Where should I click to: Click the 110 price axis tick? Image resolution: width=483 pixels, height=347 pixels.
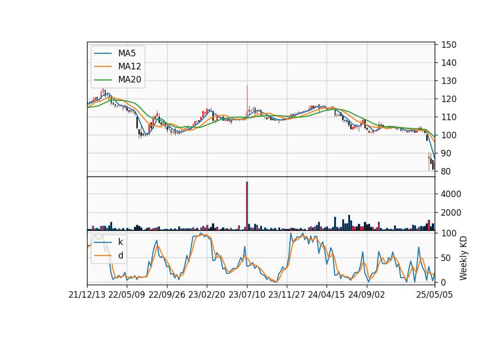pos(449,117)
